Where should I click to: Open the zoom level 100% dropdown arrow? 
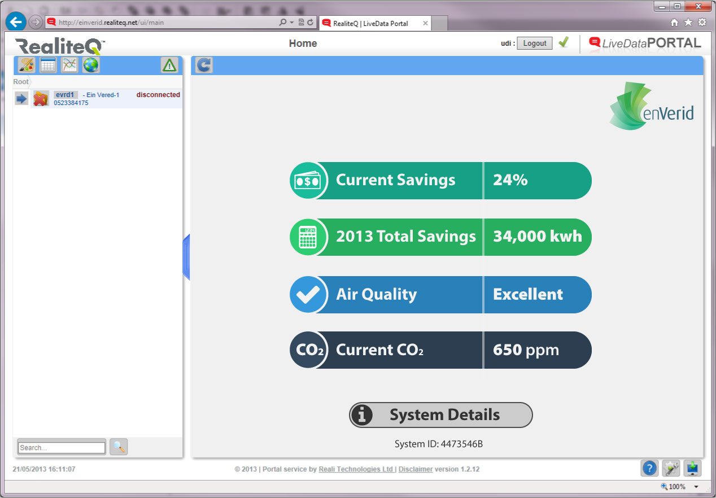(696, 487)
